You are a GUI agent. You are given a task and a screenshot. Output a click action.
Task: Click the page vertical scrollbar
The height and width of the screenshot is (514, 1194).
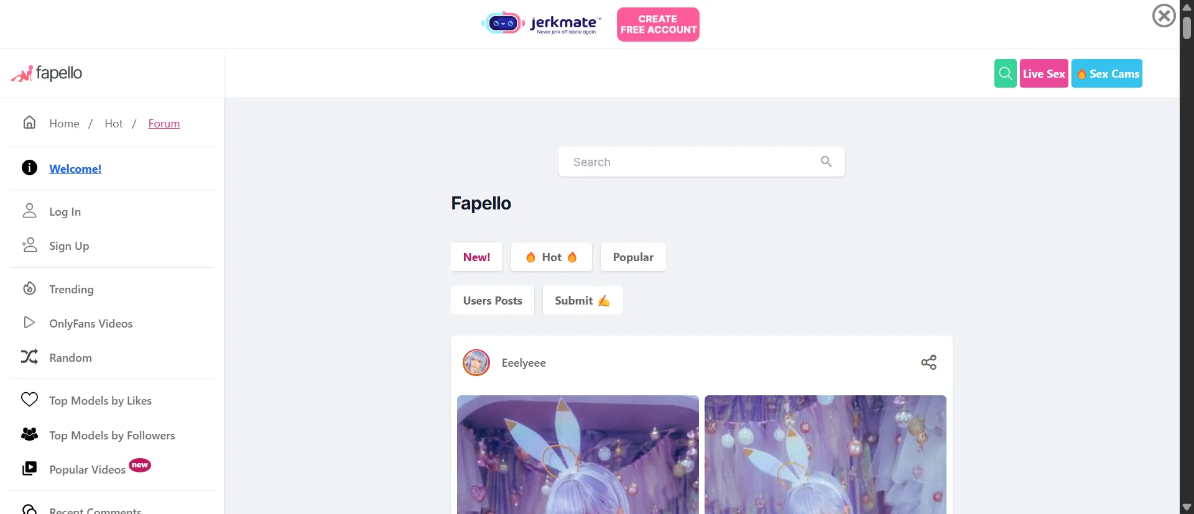1187,257
